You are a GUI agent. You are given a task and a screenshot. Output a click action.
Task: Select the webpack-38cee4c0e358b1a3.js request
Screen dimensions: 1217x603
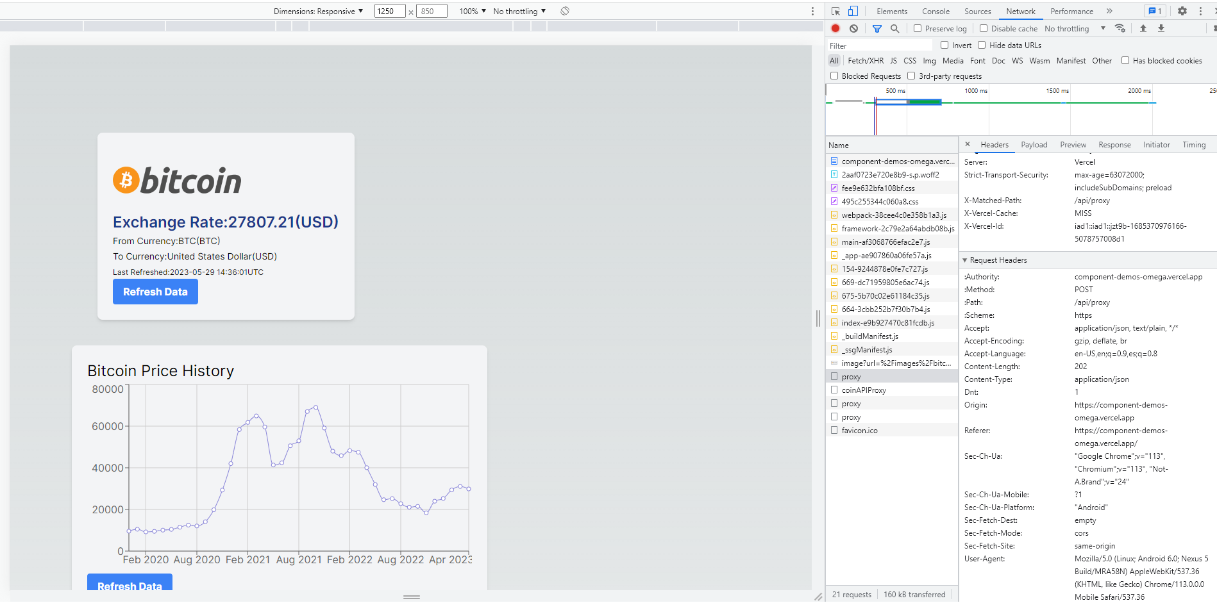tap(892, 215)
